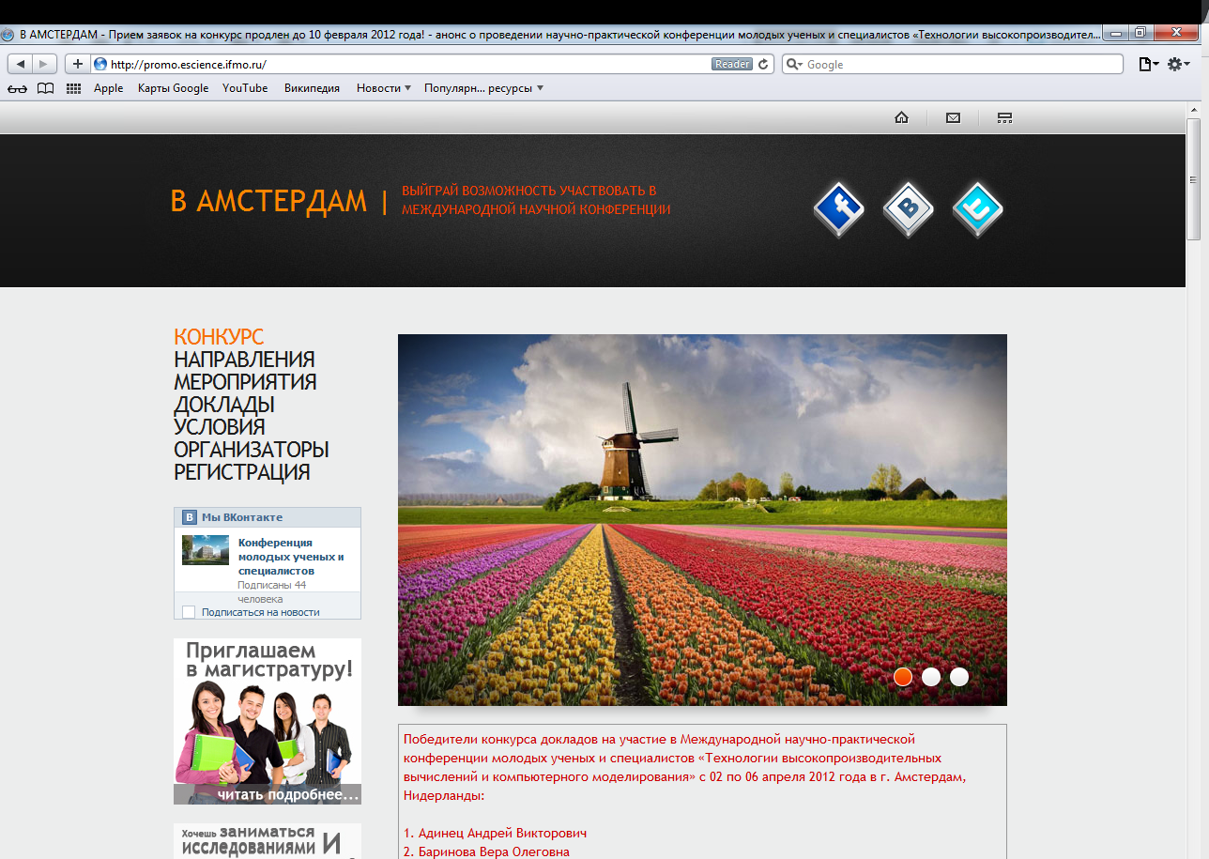The width and height of the screenshot is (1209, 859).
Task: Click the name '1. Адинец Андрей Викторович'
Action: pyautogui.click(x=496, y=833)
